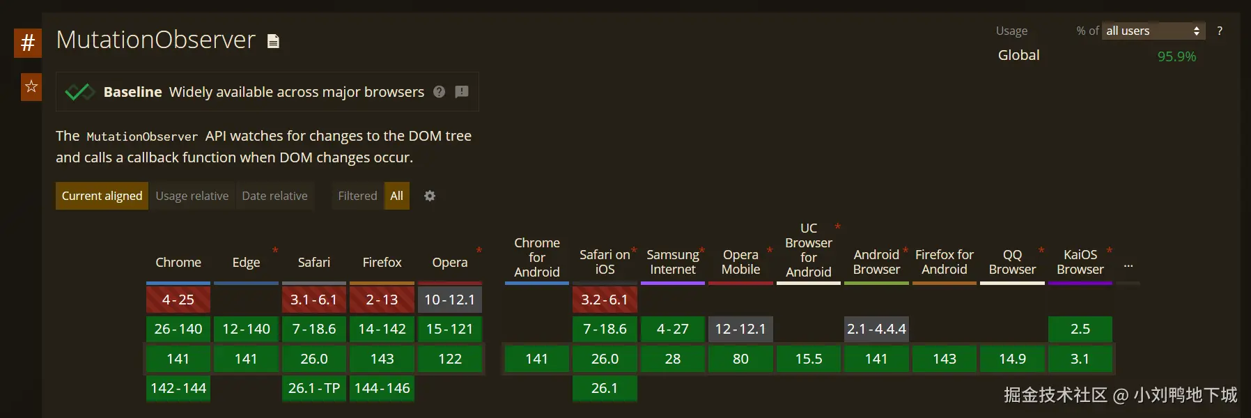Screen dimensions: 1251x418
Task: Click UC Browser 15.5 cell
Action: [x=809, y=359]
